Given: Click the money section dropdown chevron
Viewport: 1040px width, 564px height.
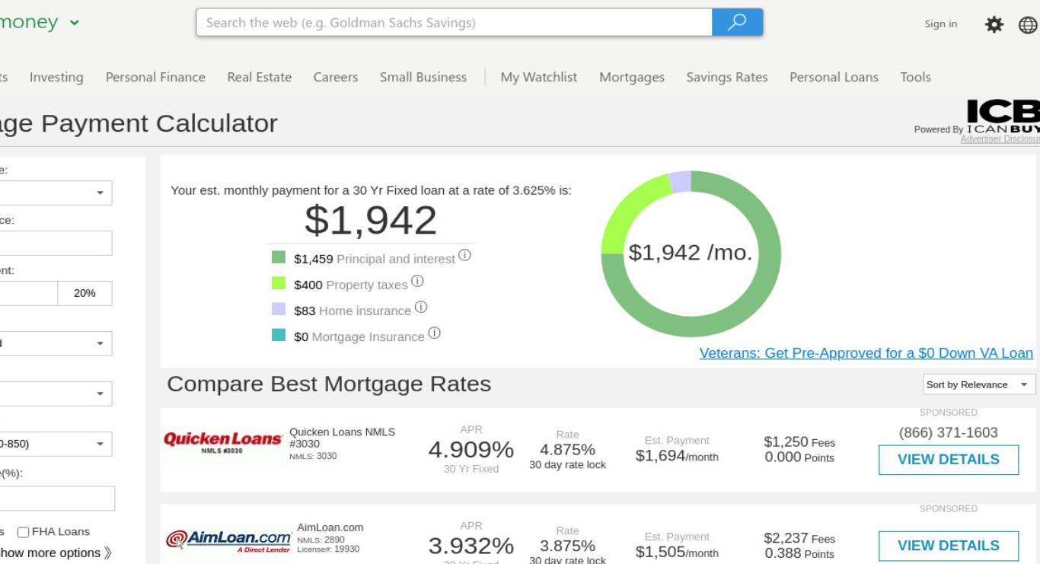Looking at the screenshot, I should click(x=75, y=23).
